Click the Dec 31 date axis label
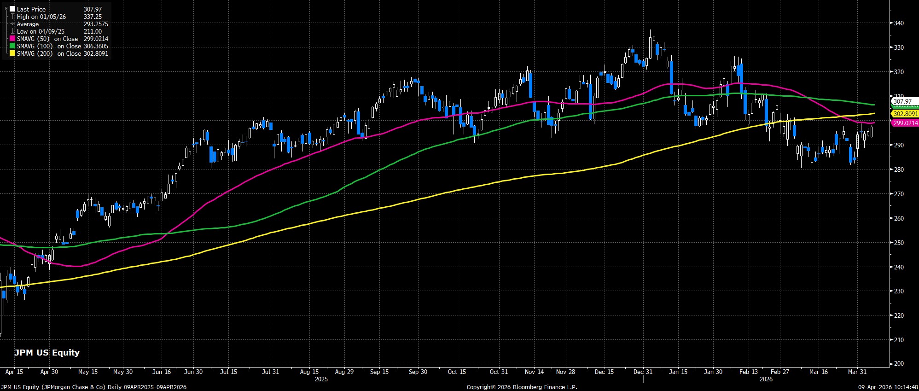Image resolution: width=919 pixels, height=391 pixels. click(x=643, y=372)
